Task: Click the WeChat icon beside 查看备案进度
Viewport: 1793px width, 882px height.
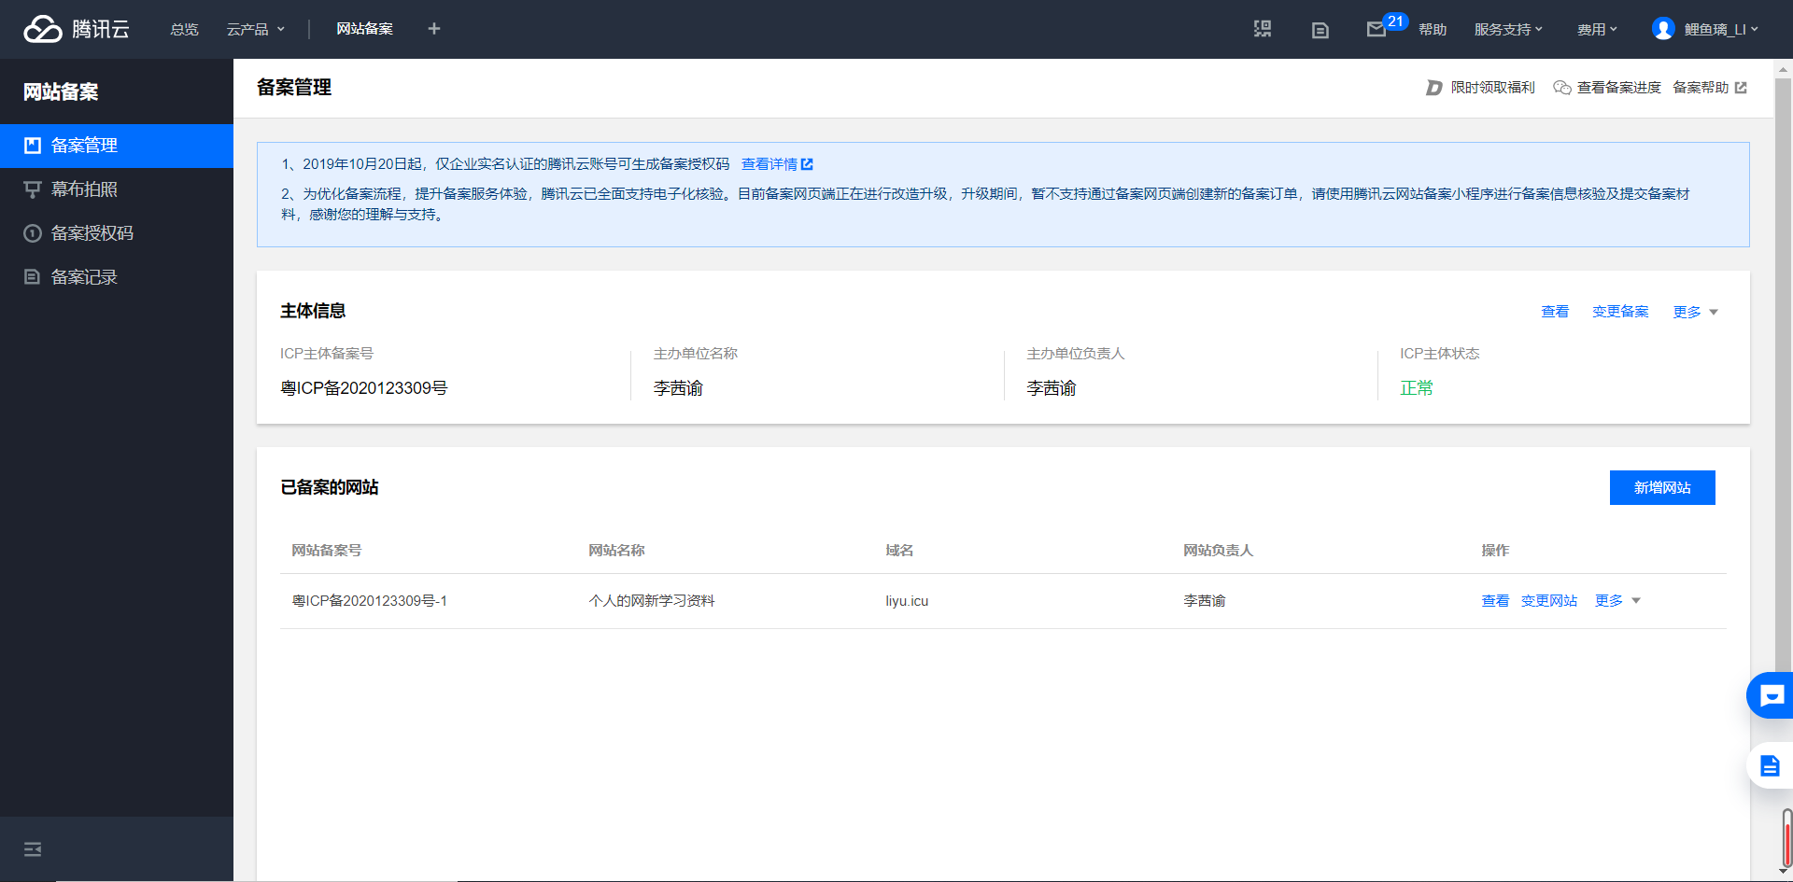Action: tap(1561, 88)
